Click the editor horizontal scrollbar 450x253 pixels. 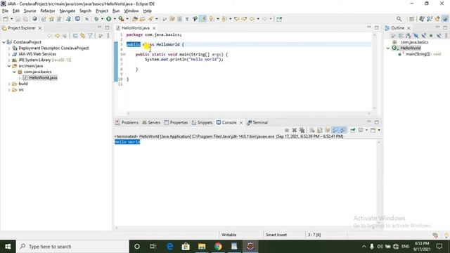click(x=248, y=113)
